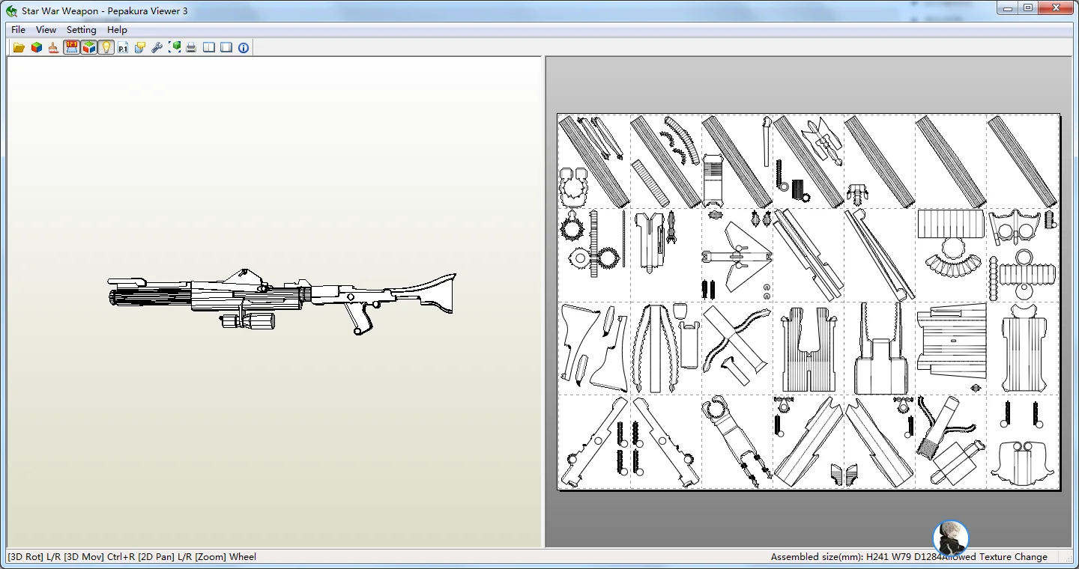
Task: Toggle the unfolded cube faces icon
Action: tap(89, 48)
